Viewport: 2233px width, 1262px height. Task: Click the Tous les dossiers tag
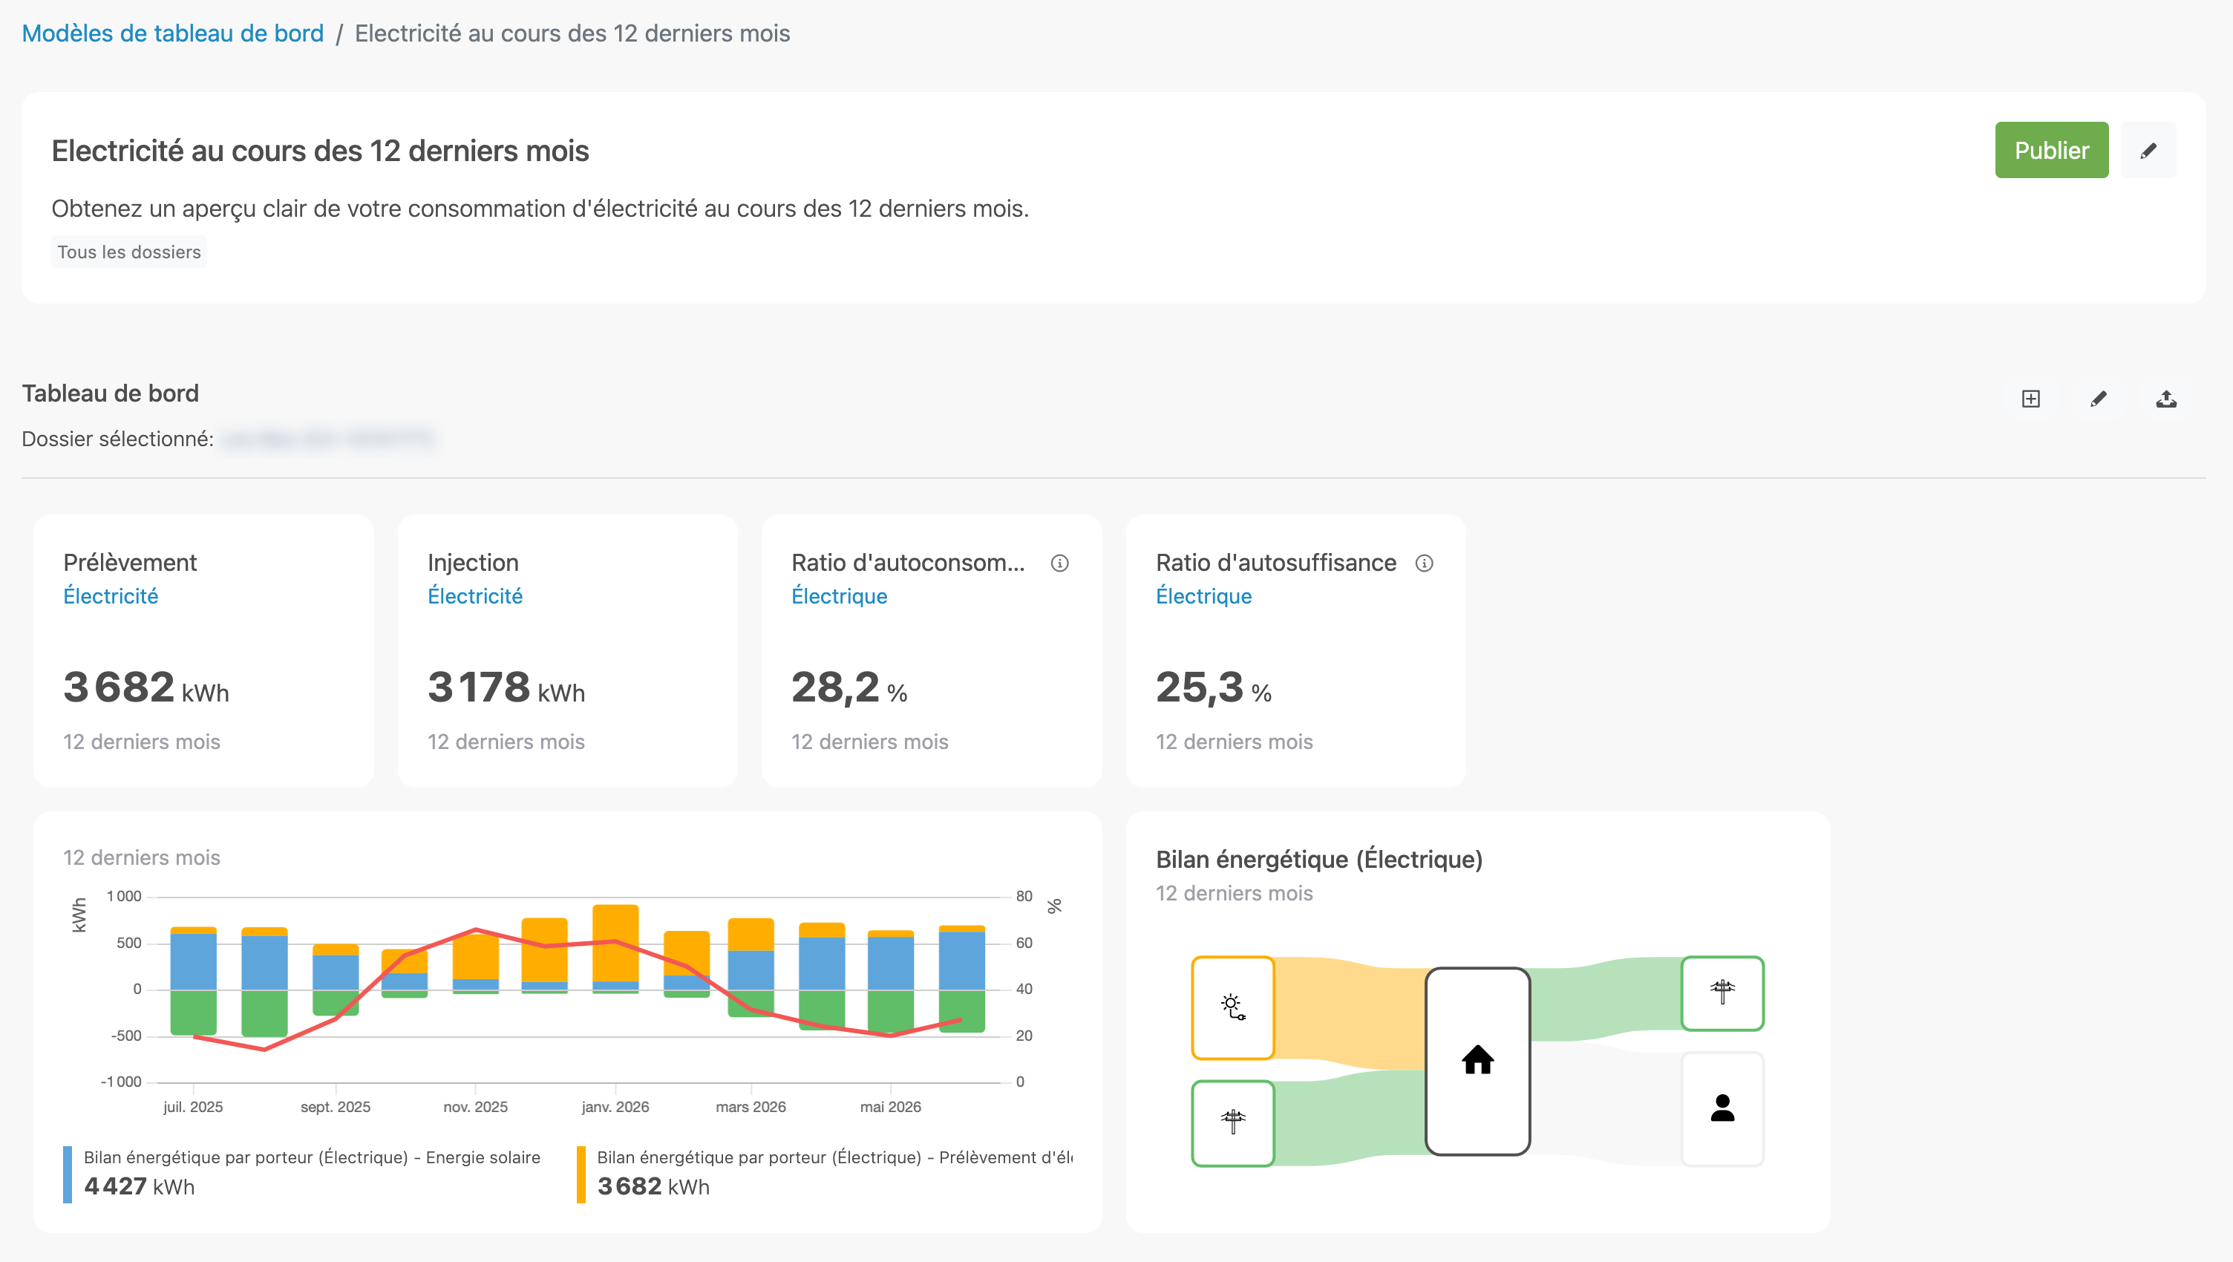tap(129, 252)
